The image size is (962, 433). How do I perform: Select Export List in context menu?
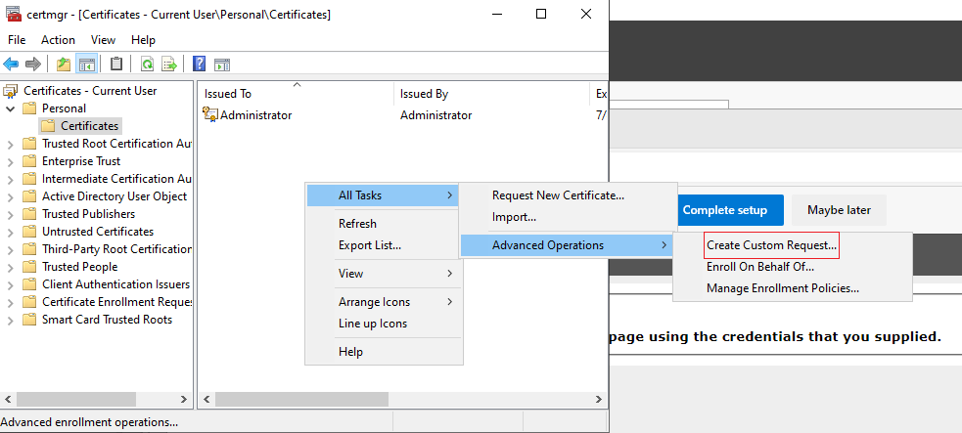[370, 245]
